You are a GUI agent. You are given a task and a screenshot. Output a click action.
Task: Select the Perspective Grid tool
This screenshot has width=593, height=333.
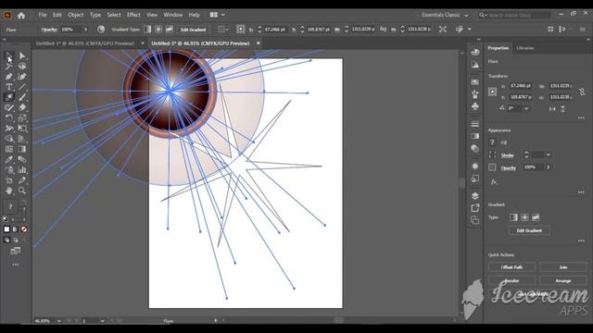pyautogui.click(x=22, y=139)
